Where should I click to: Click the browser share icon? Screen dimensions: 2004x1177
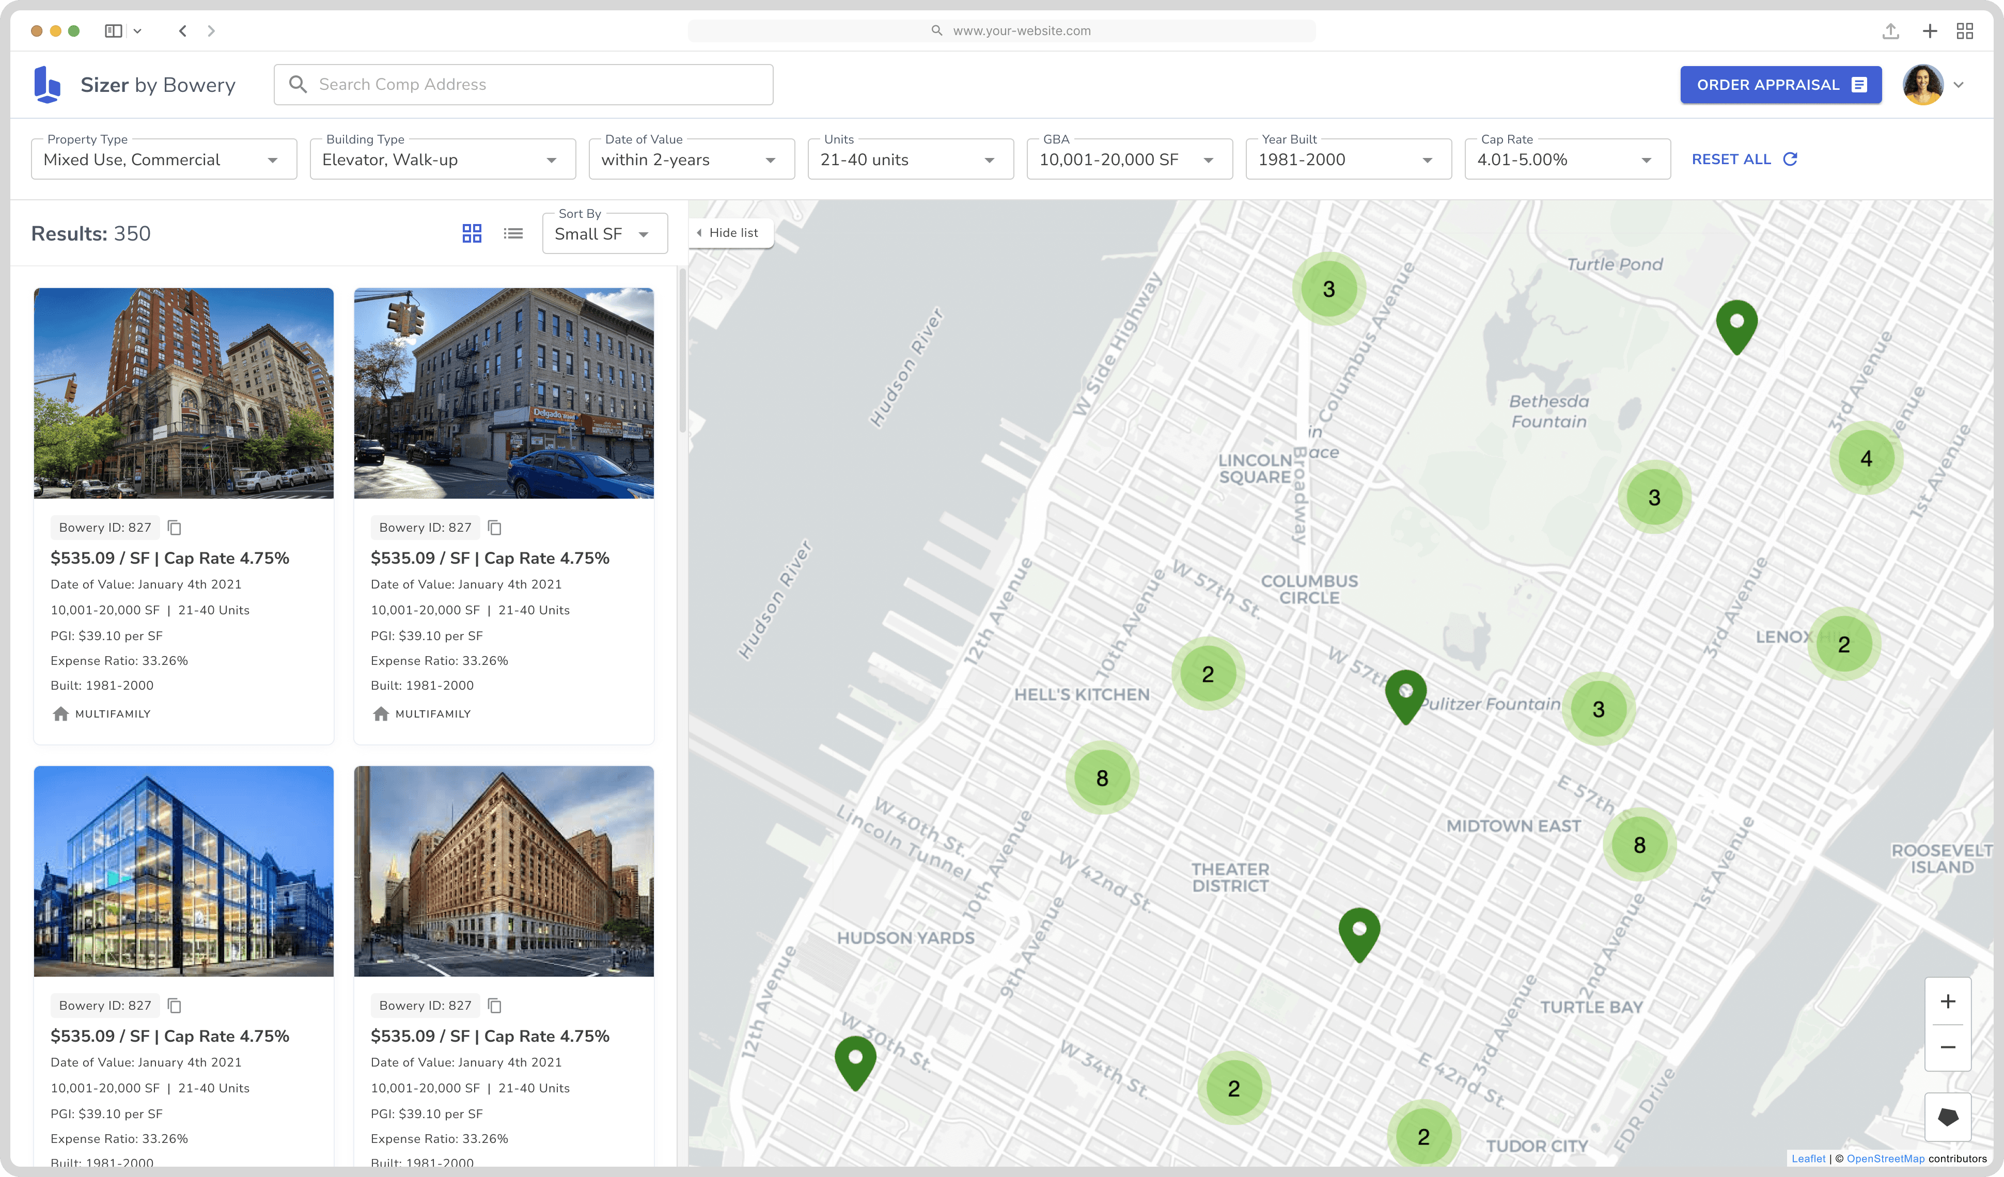click(1890, 31)
